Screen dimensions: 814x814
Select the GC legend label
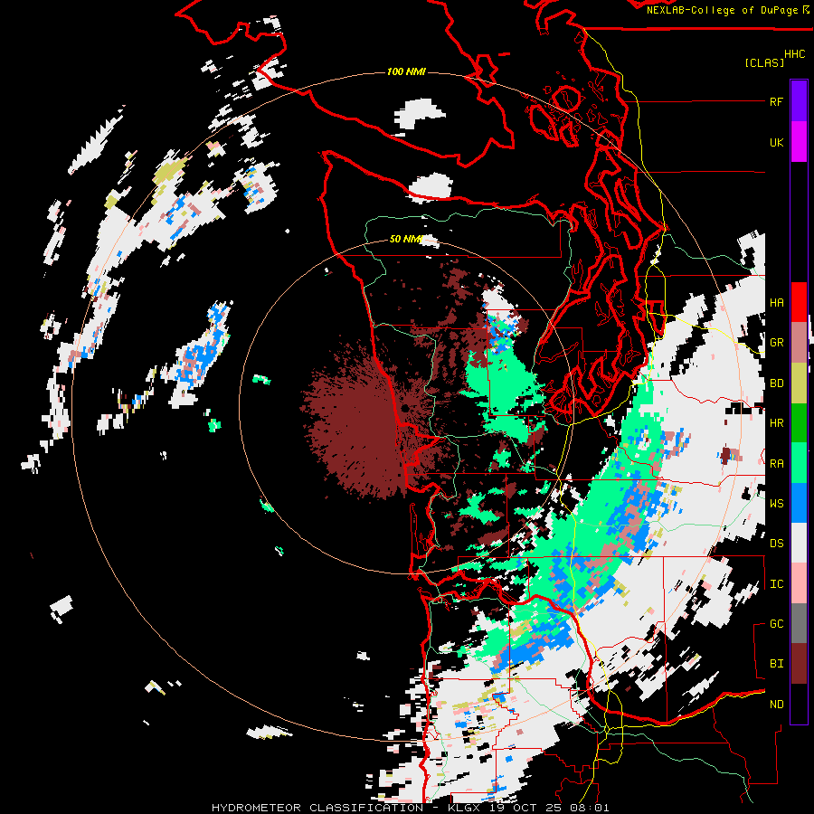pyautogui.click(x=776, y=624)
